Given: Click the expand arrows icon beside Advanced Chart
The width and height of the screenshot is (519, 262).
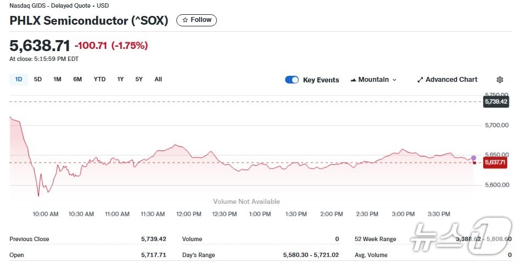Looking at the screenshot, I should coord(420,80).
